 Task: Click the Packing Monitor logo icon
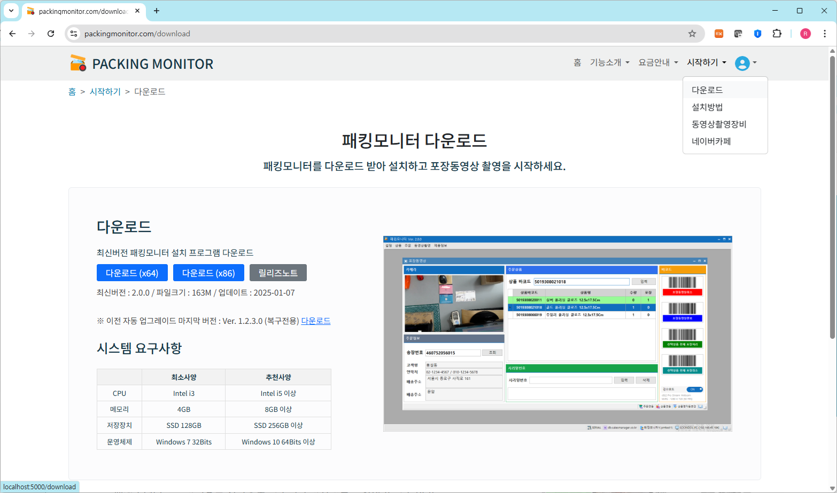pyautogui.click(x=78, y=63)
